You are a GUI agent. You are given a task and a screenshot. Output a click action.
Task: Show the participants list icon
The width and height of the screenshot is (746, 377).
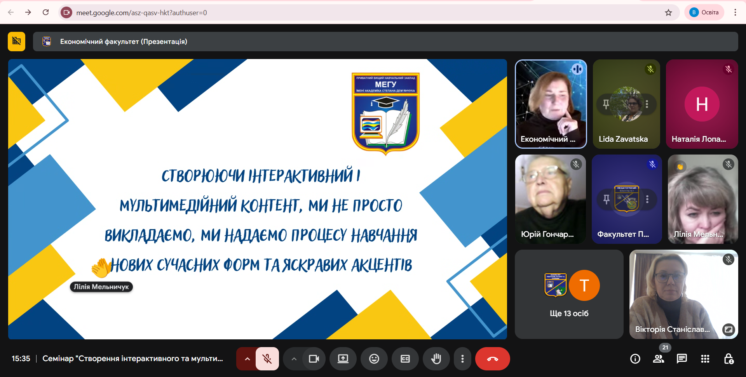[x=658, y=359]
